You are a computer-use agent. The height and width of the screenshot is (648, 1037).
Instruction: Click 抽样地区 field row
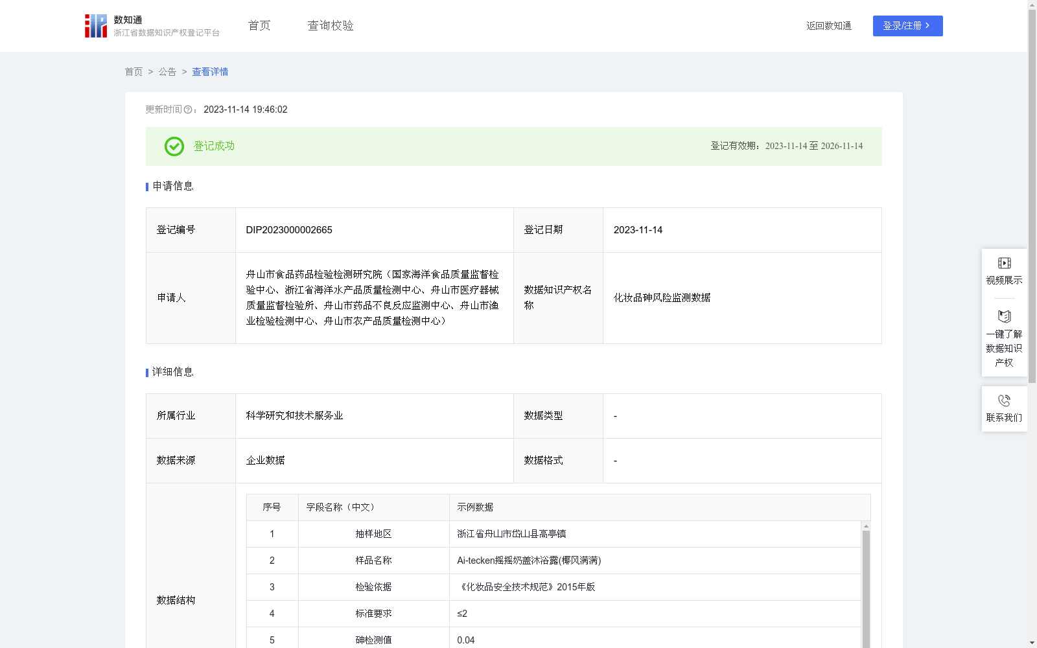tap(553, 534)
